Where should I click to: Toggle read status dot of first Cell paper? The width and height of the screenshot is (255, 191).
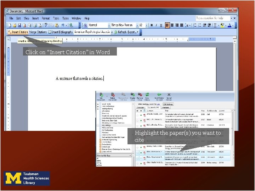point(141,115)
